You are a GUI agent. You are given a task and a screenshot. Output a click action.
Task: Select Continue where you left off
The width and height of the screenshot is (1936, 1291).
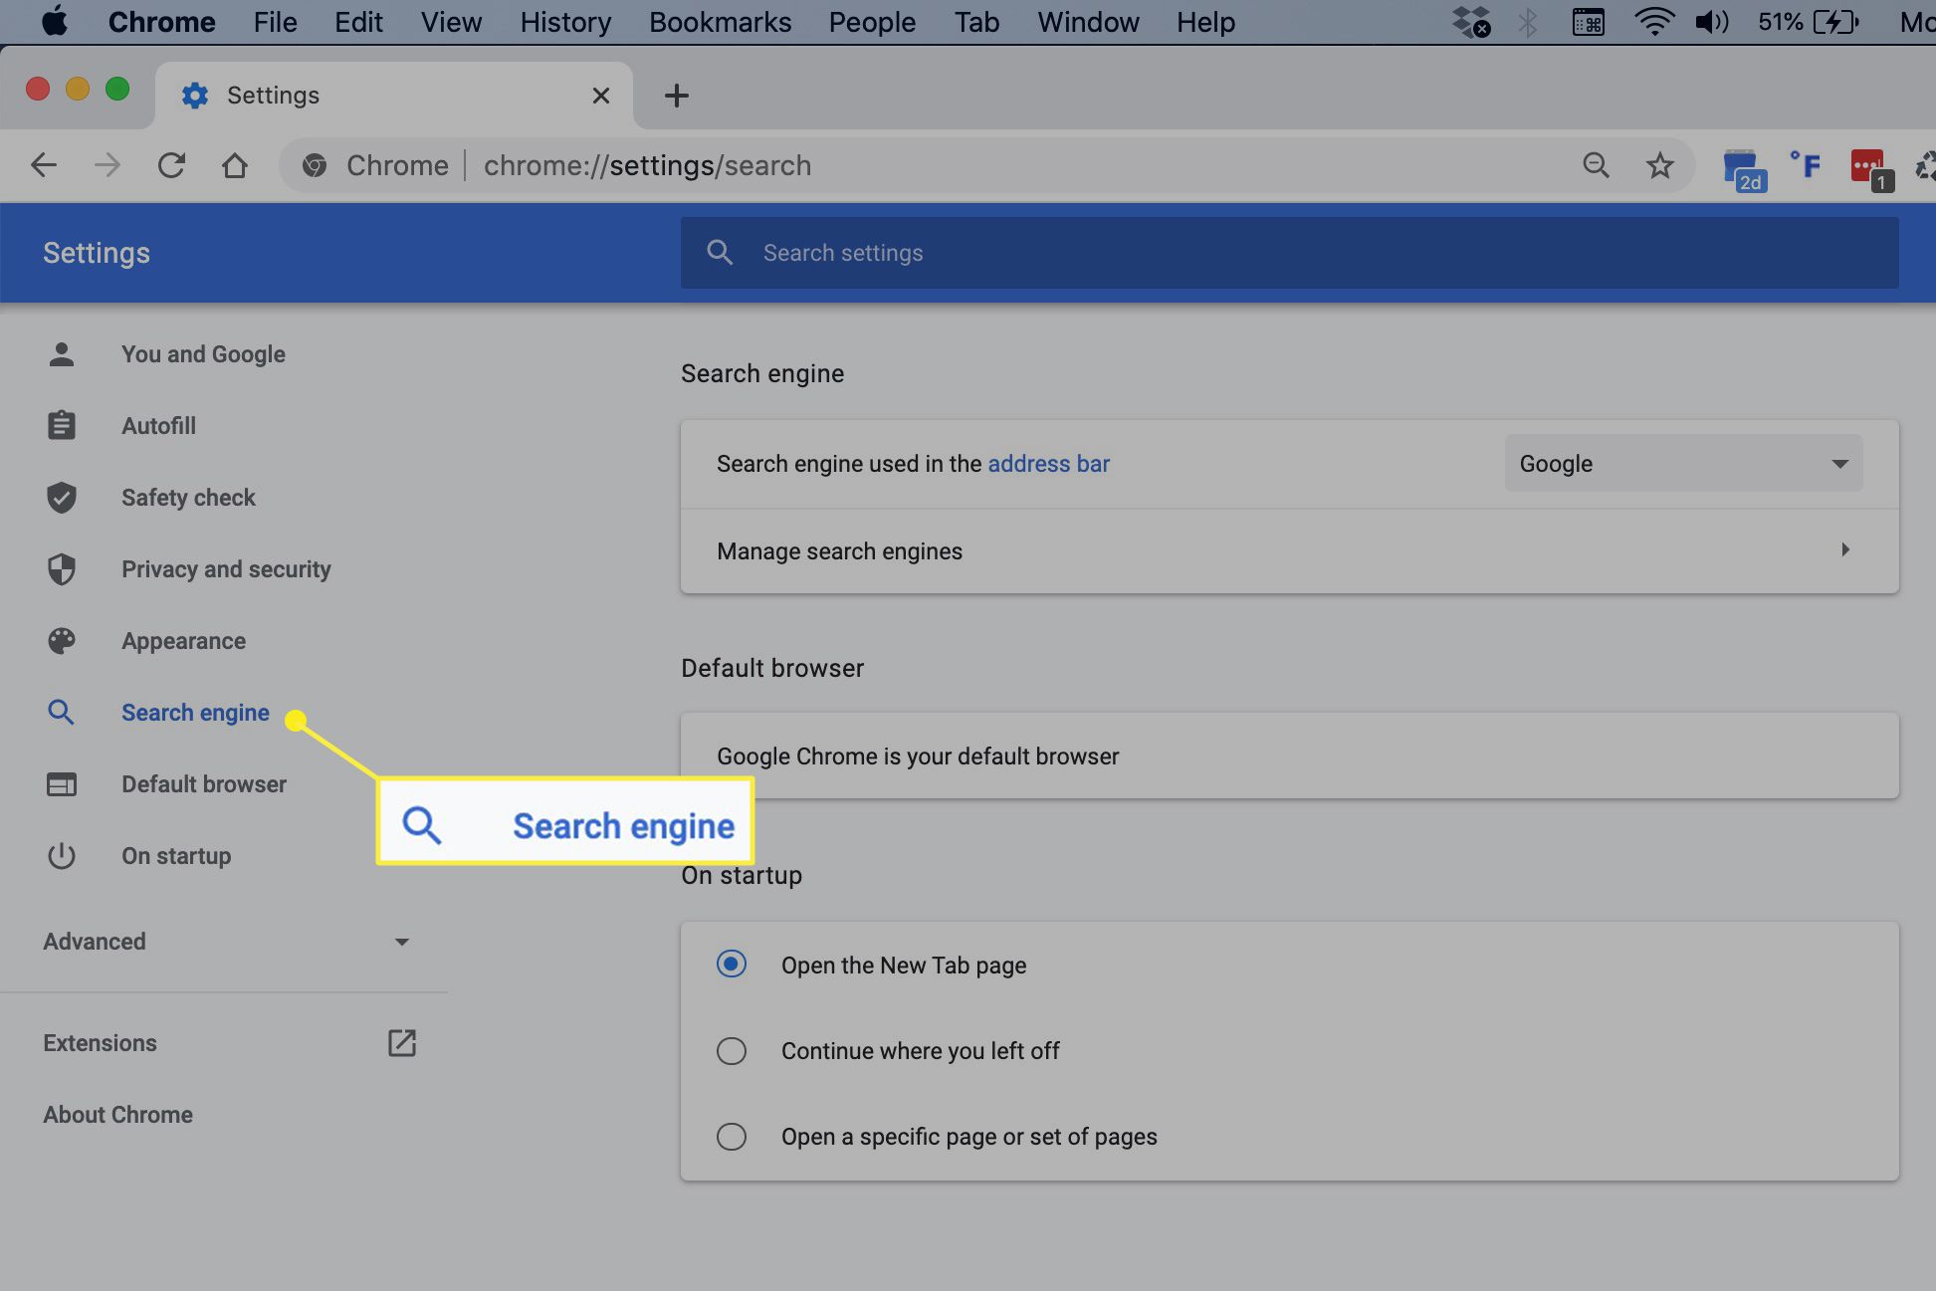(732, 1050)
